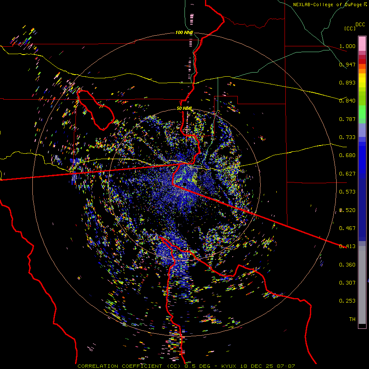Click the 0.520 legend value
The width and height of the screenshot is (369, 369).
click(347, 210)
